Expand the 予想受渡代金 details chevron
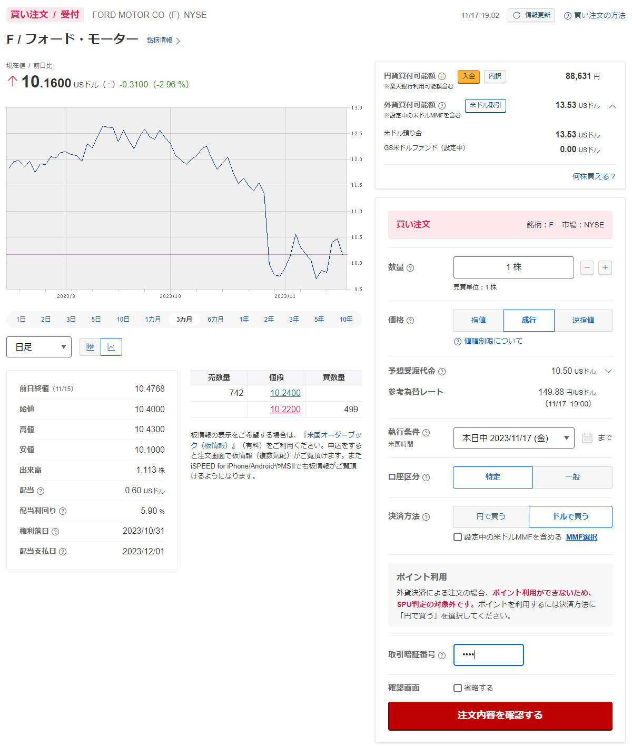This screenshot has height=747, width=632. [x=608, y=371]
